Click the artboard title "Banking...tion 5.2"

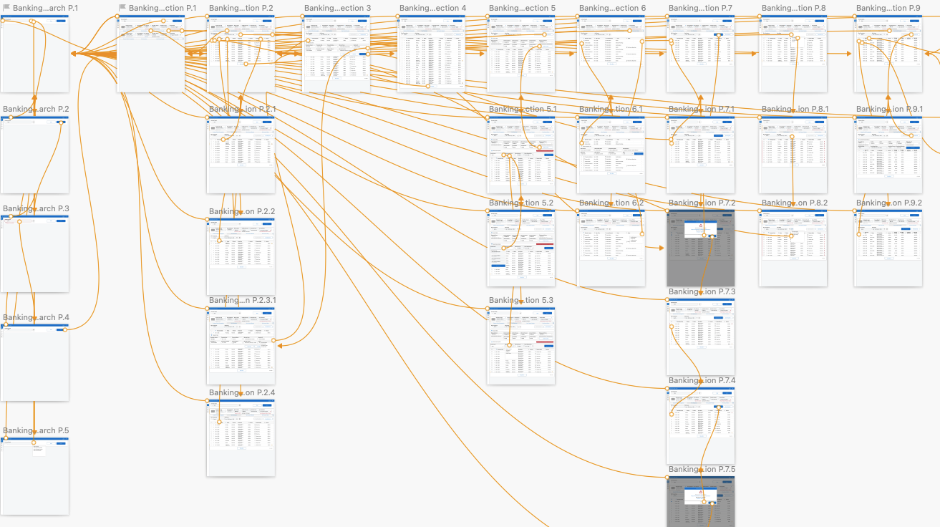(x=521, y=203)
